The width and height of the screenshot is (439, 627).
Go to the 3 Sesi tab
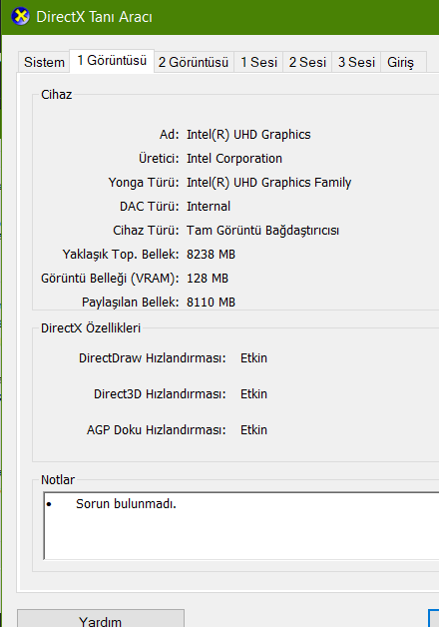point(356,62)
